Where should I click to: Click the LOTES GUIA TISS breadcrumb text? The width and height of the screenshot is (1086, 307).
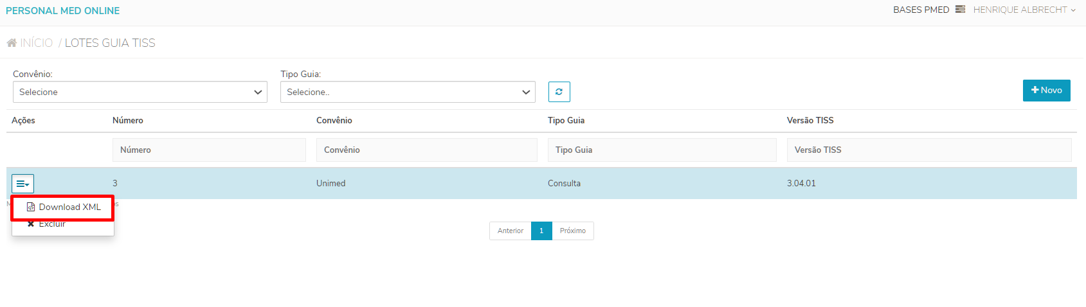click(110, 43)
